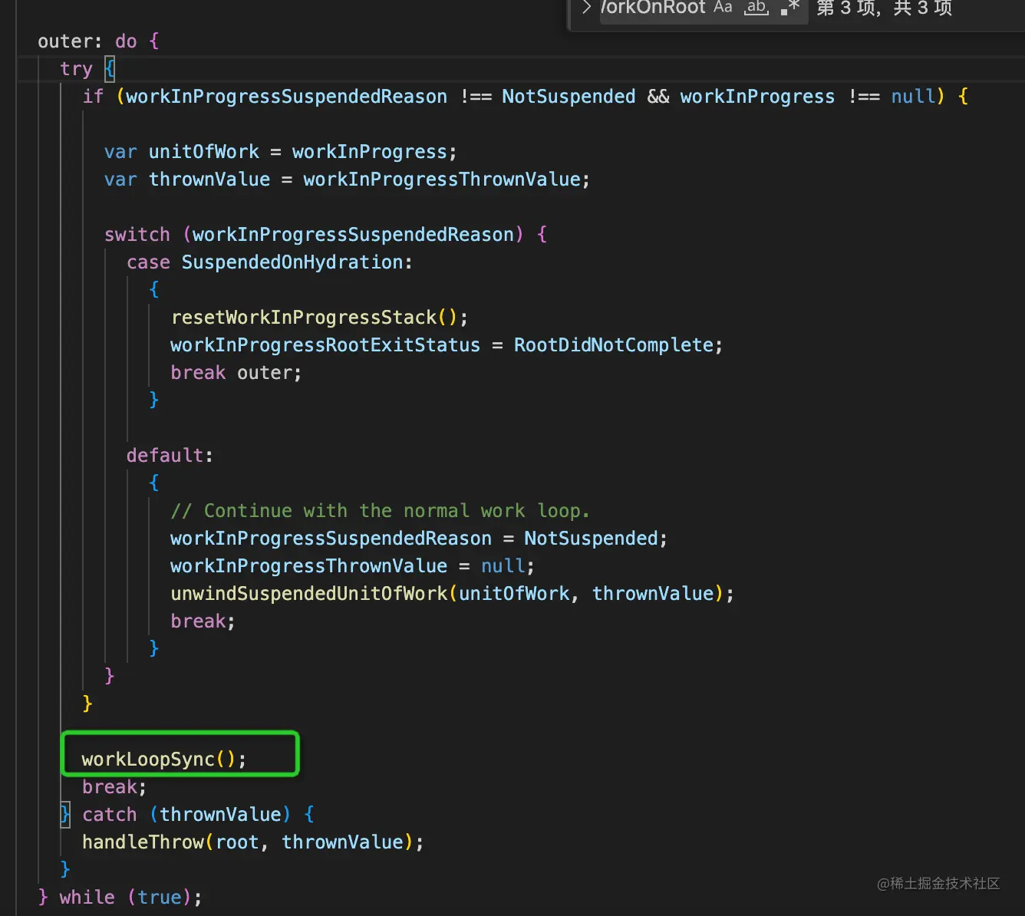This screenshot has width=1025, height=916.
Task: Click the "case SuspendedOnHydration:" label
Action: pyautogui.click(x=269, y=262)
